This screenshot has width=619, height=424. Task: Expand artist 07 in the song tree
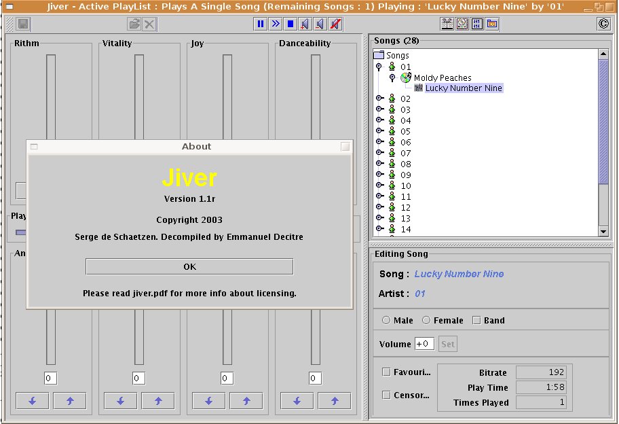pos(379,153)
